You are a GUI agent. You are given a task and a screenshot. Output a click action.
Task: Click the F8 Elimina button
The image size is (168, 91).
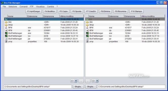(105, 11)
